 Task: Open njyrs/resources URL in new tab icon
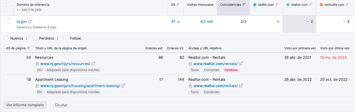pyautogui.click(x=93, y=64)
